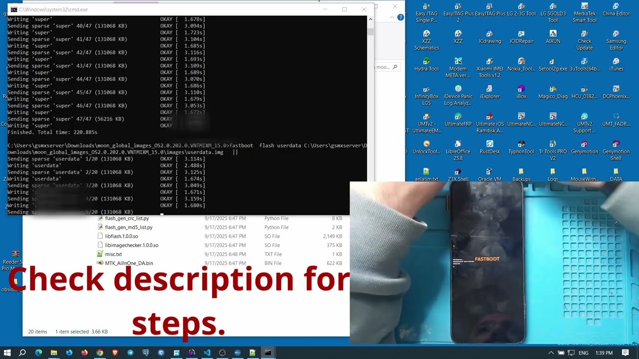Open China Editor desktop icon
639x359 pixels.
tap(616, 10)
